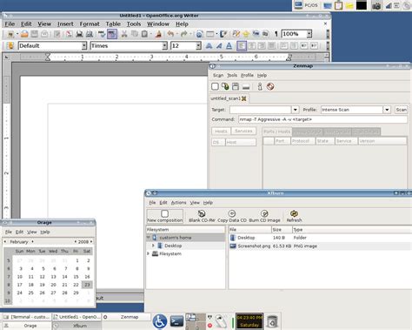Click into the Zenmap Command input field

[322, 119]
